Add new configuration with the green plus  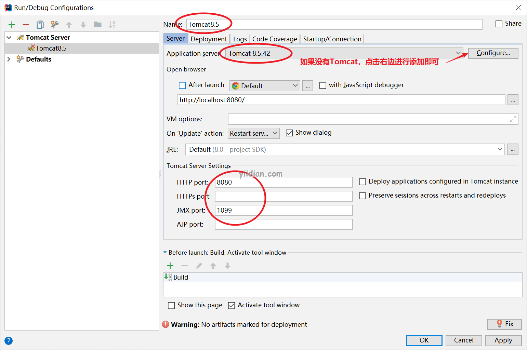click(12, 25)
